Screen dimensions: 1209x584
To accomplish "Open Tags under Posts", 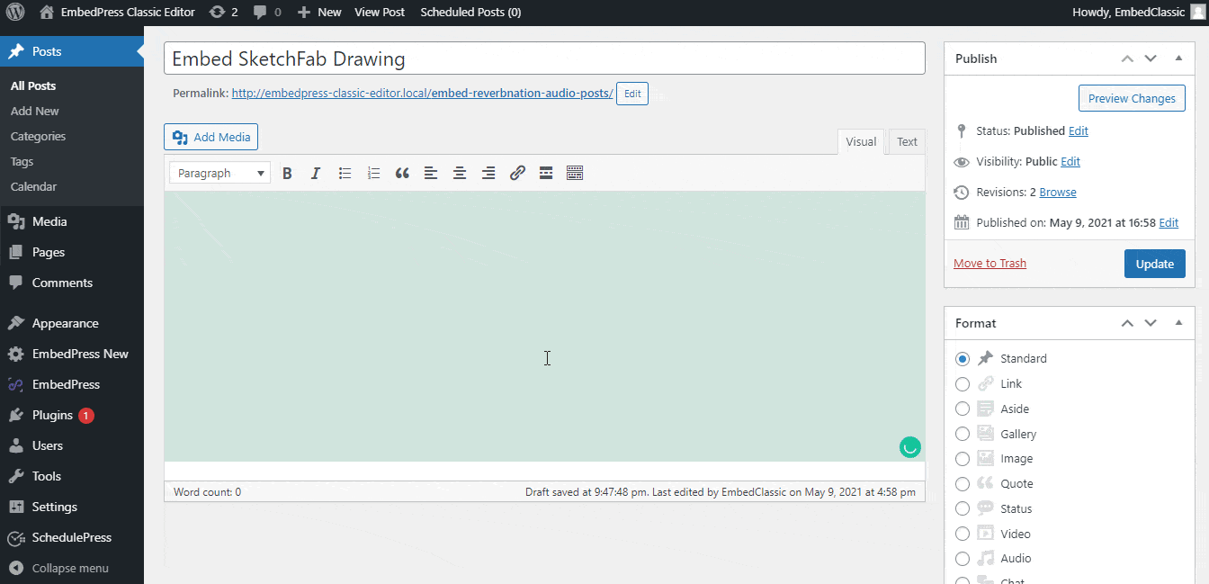I will coord(22,162).
